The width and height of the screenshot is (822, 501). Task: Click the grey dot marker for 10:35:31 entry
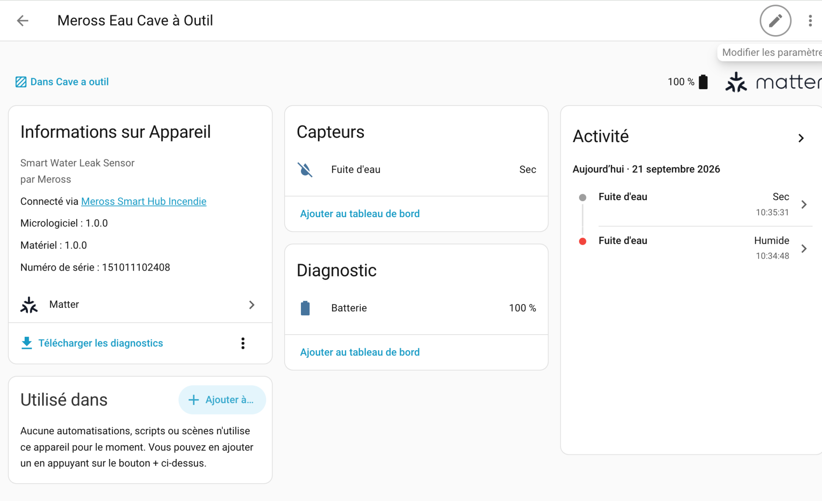[583, 197]
